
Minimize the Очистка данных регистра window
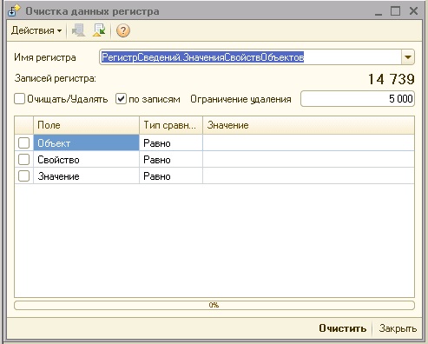[x=379, y=11]
